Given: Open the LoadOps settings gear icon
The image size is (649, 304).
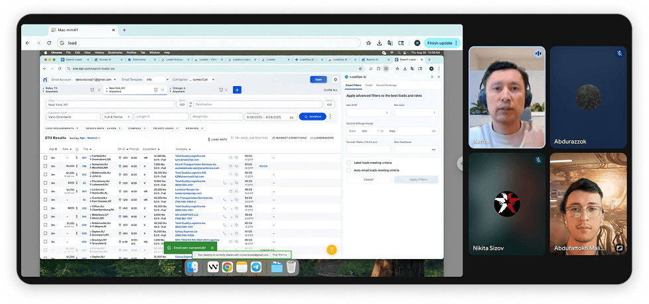Looking at the screenshot, I should tap(335, 79).
